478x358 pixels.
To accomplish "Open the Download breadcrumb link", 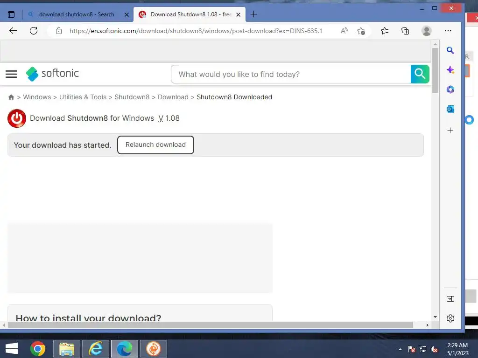I will (x=173, y=97).
